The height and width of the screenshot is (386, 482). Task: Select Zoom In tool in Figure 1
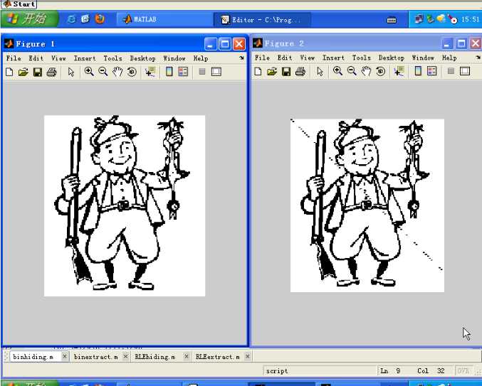[x=89, y=72]
